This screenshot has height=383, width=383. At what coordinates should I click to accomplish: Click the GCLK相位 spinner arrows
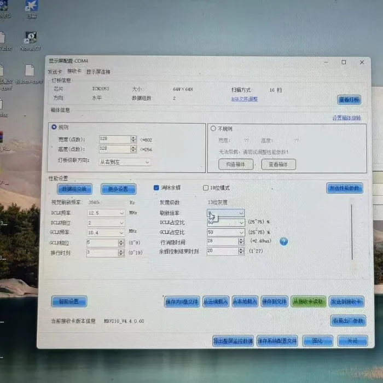tap(121, 242)
